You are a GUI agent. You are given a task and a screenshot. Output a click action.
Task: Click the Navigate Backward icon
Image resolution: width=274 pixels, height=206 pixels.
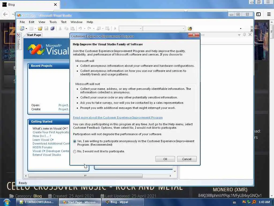(99, 28)
